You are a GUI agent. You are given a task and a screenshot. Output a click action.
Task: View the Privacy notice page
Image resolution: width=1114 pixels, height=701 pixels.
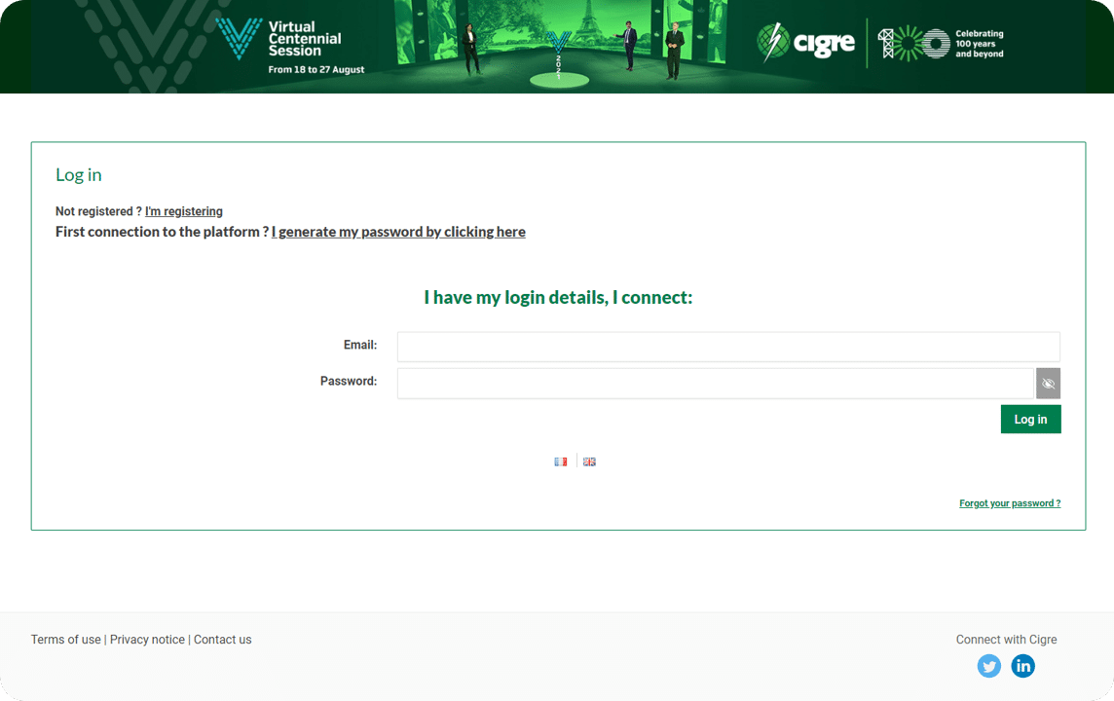point(147,640)
